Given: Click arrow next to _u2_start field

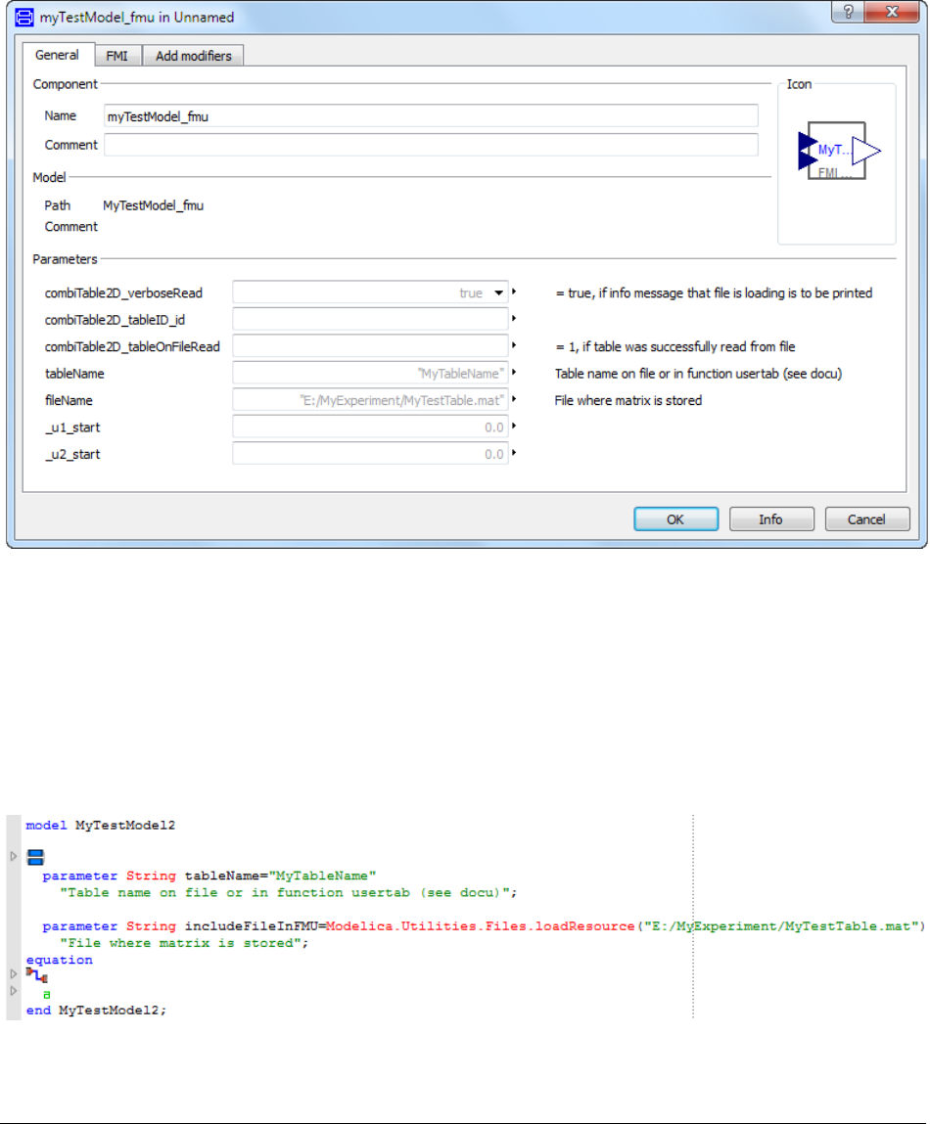Looking at the screenshot, I should point(514,453).
